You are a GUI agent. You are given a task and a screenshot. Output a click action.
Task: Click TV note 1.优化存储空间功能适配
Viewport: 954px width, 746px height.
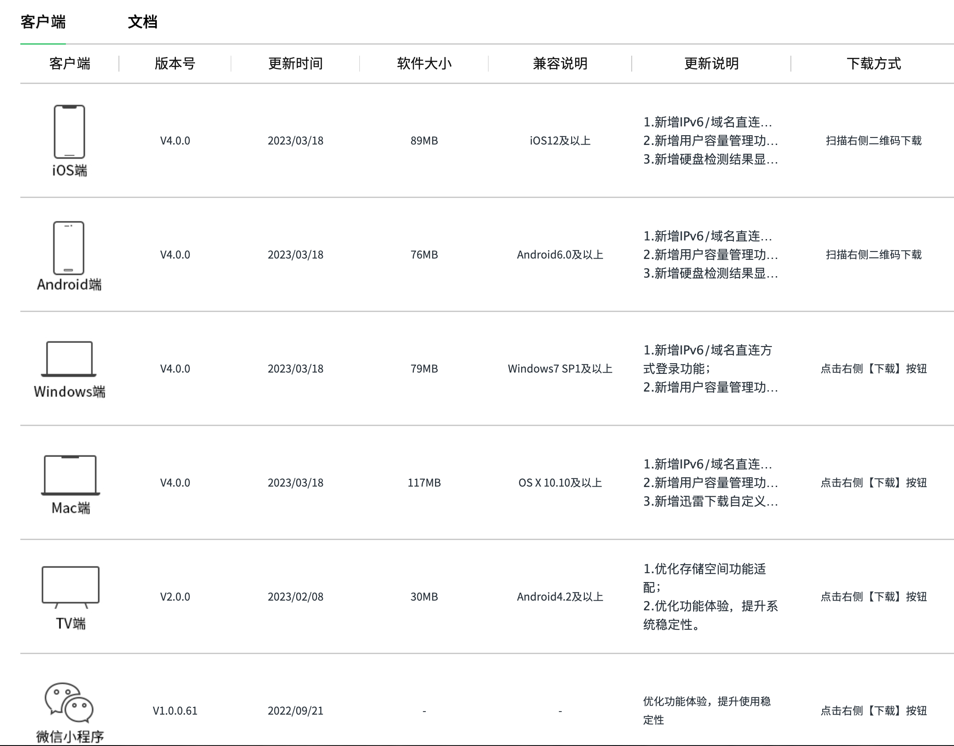click(705, 578)
